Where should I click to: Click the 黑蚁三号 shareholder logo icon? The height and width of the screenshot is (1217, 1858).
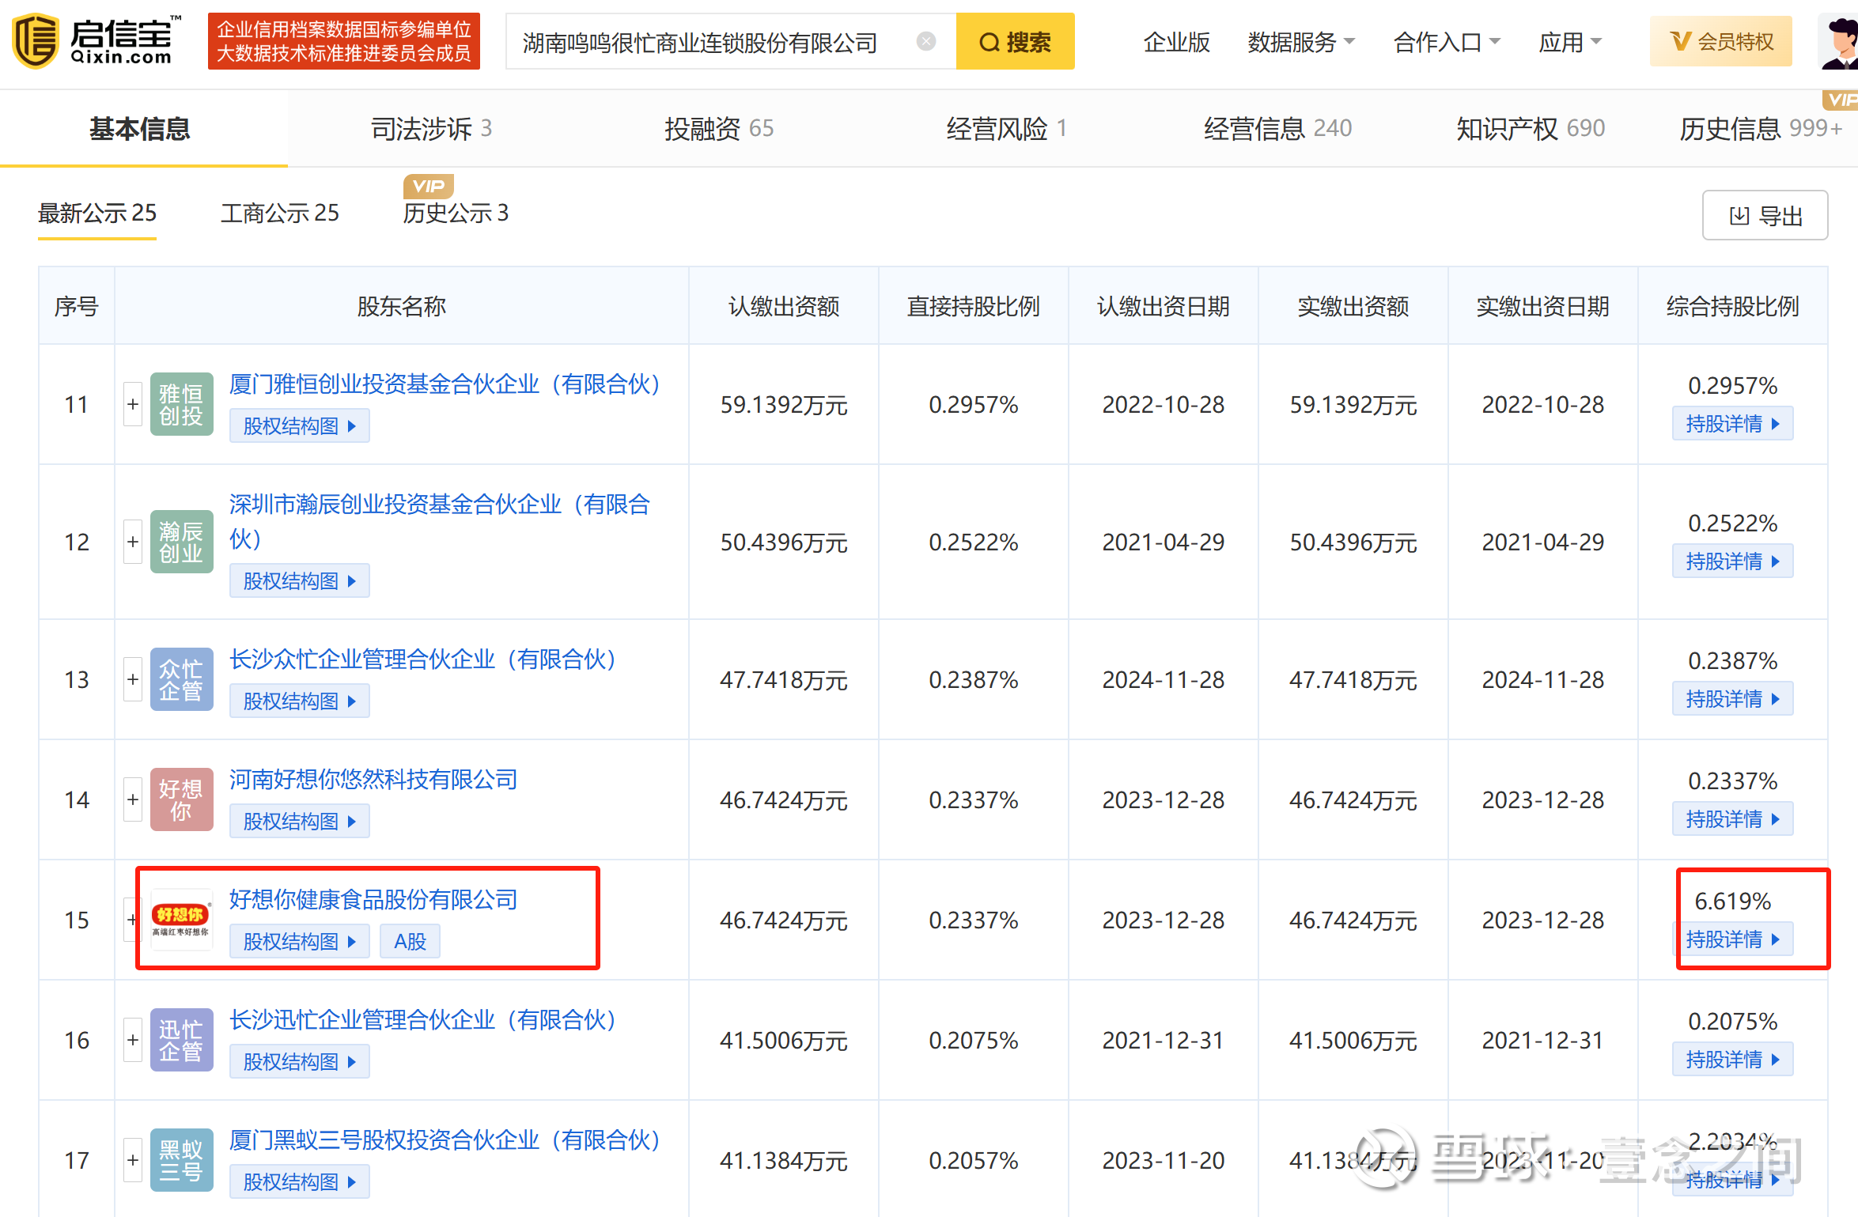[x=181, y=1160]
